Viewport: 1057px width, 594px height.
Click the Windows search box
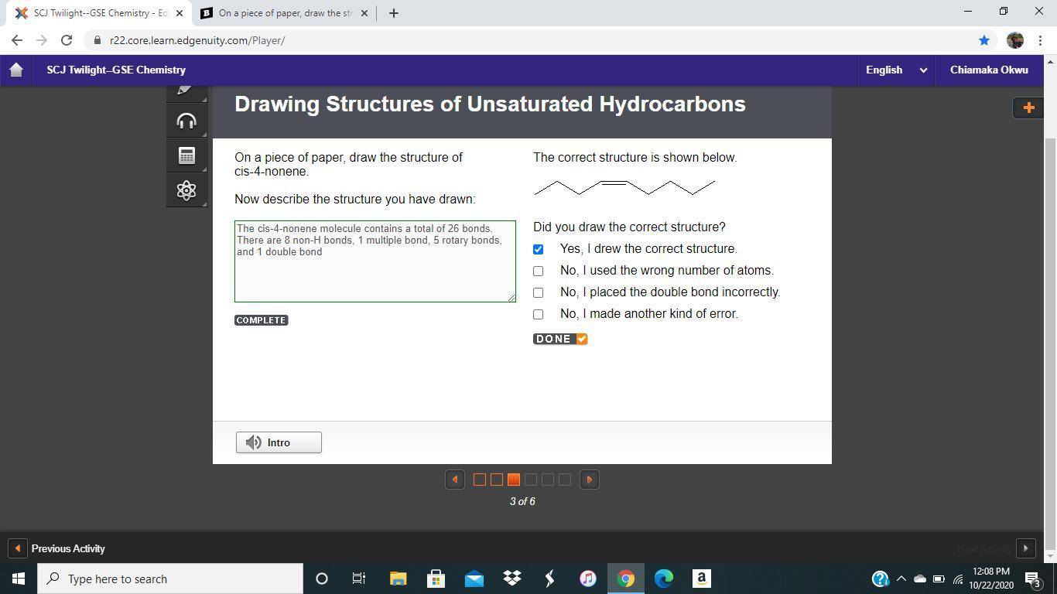(x=170, y=579)
